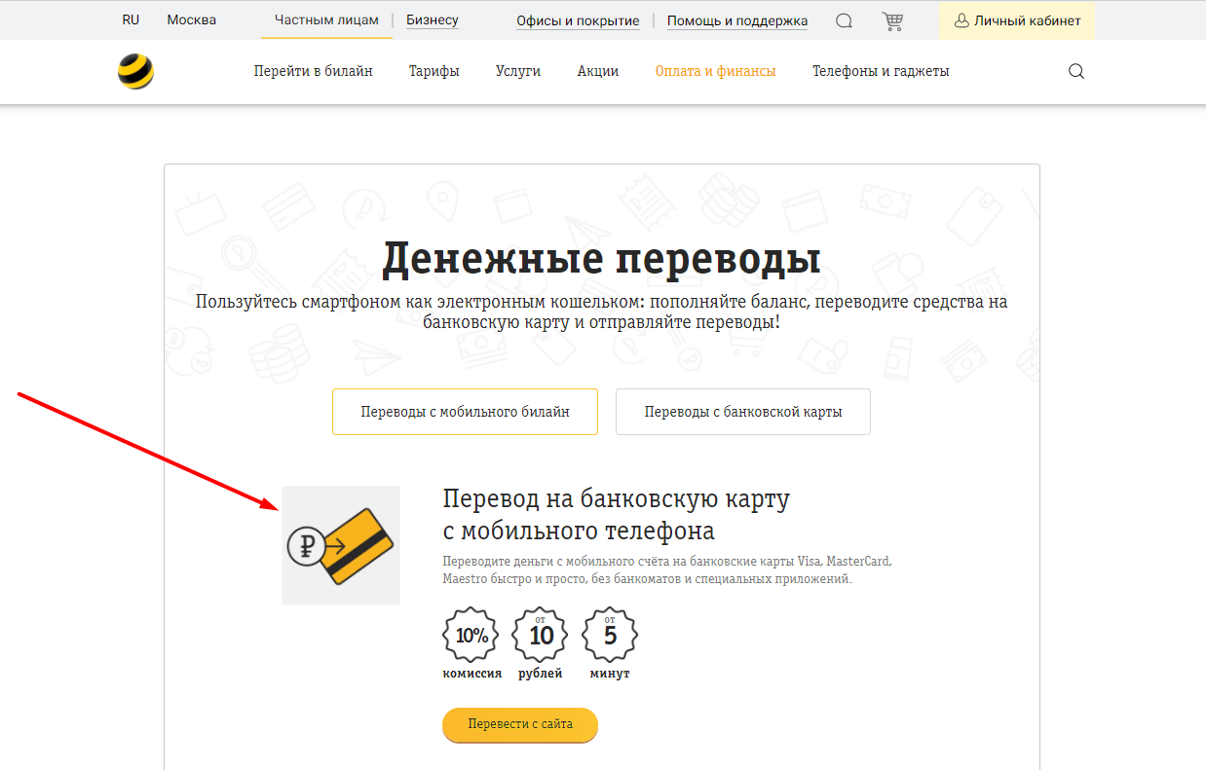This screenshot has height=770, width=1206.
Task: Select Переводы с банковской карты tab
Action: 742,412
